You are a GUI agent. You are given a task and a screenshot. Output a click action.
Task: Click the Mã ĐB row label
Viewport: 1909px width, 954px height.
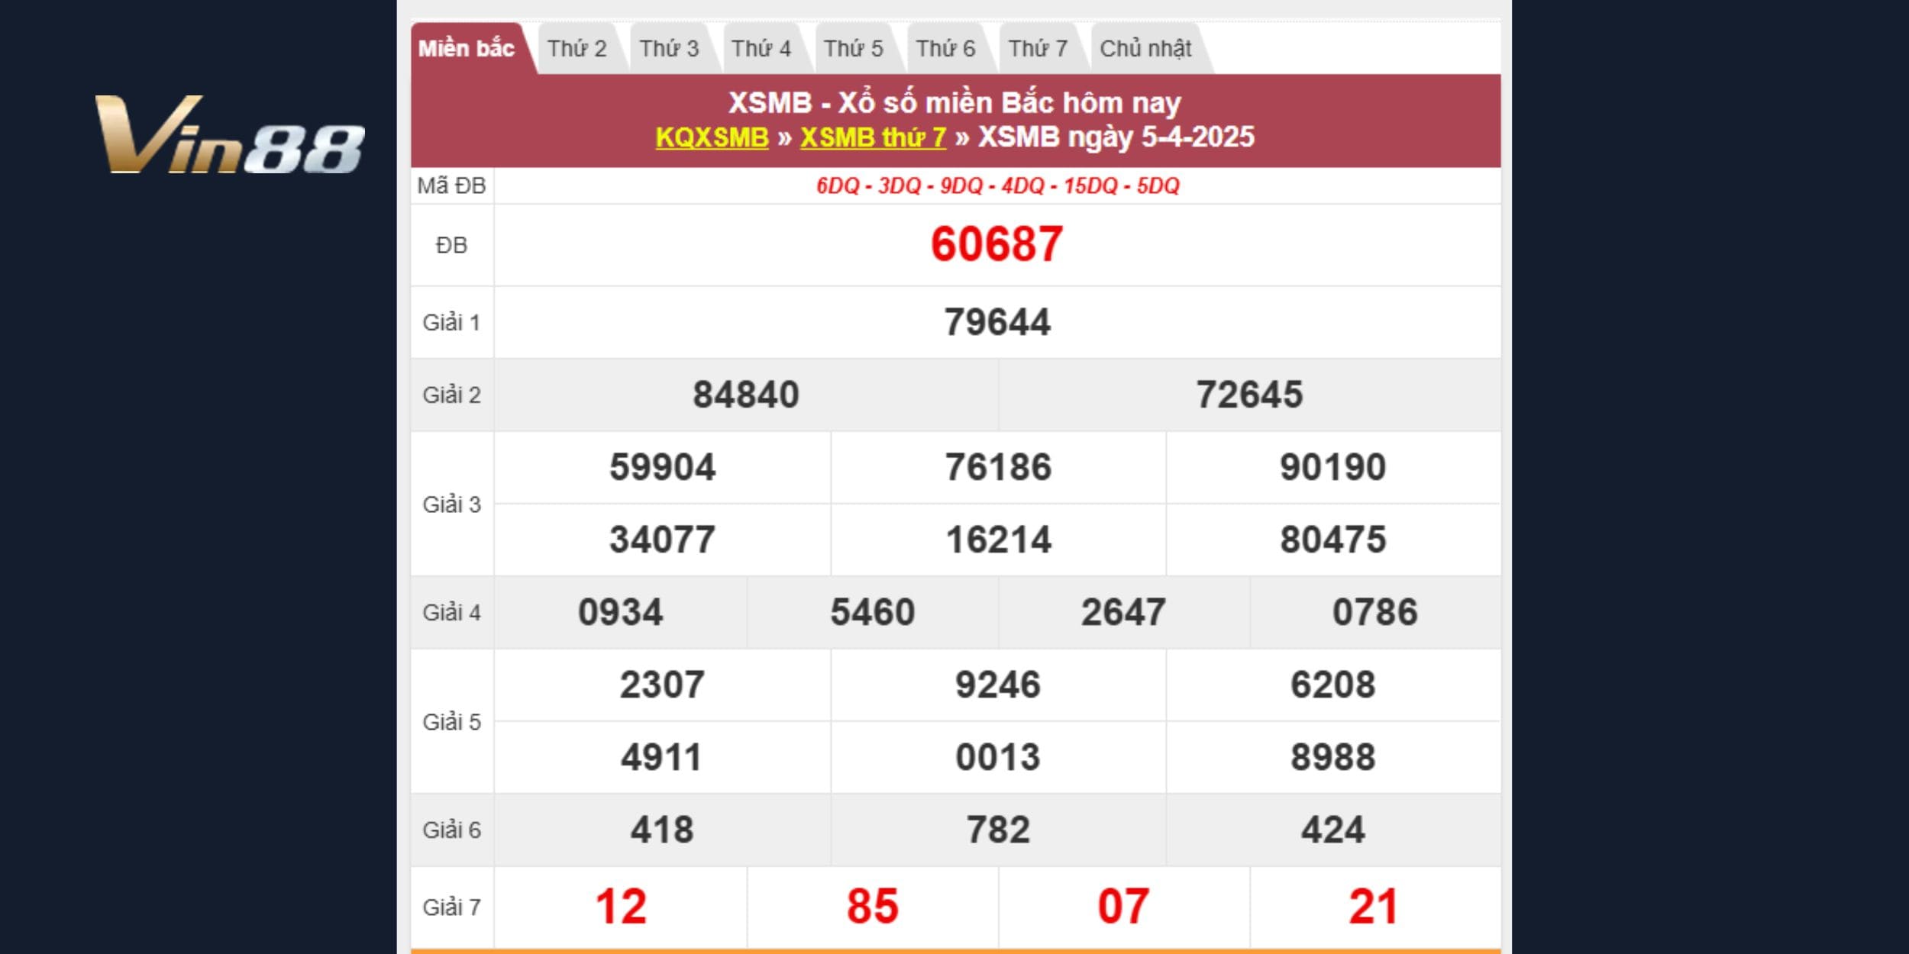(451, 185)
